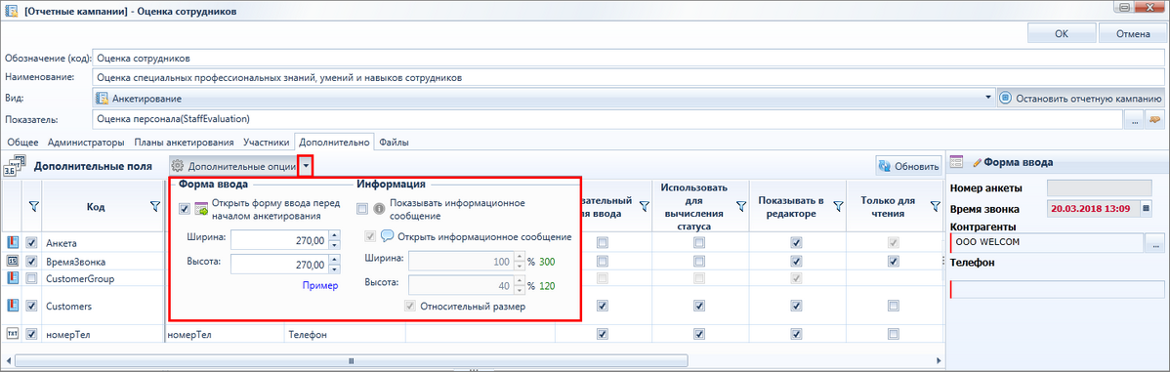Click the Дополнительные опции button
Image resolution: width=1170 pixels, height=372 pixels.
[x=232, y=166]
